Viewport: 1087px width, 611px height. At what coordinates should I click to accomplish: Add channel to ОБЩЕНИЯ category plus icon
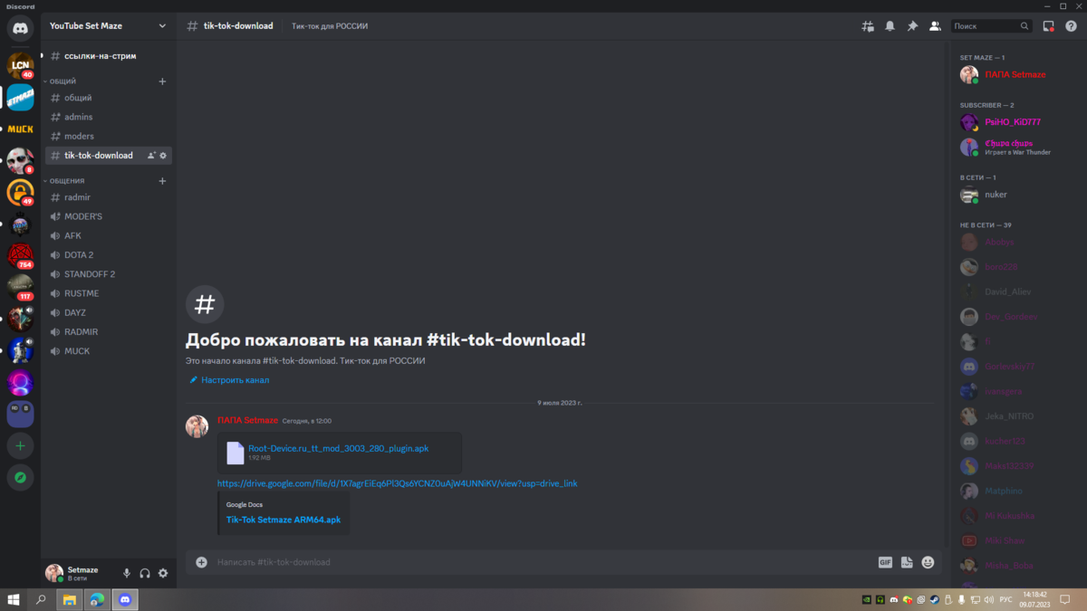click(x=162, y=181)
